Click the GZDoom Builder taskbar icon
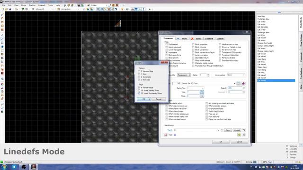 34,167
